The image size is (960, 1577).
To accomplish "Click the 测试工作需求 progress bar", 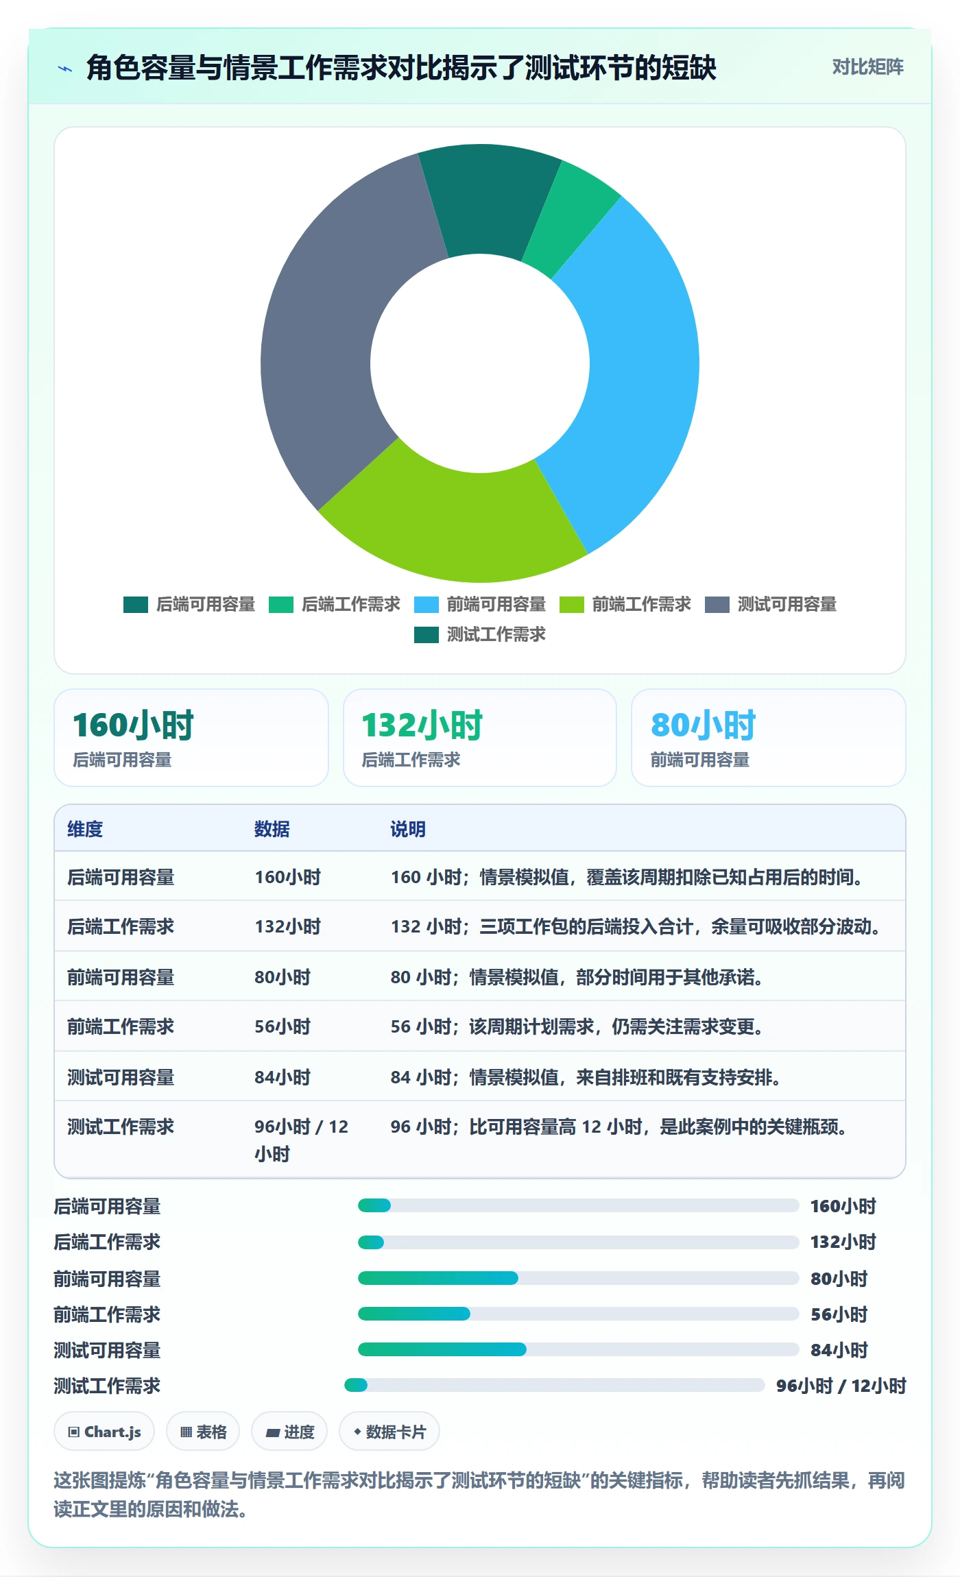I will click(554, 1385).
